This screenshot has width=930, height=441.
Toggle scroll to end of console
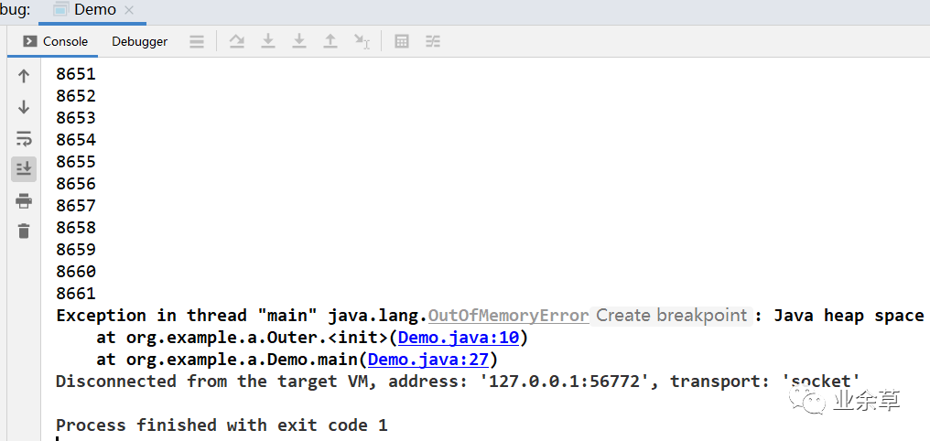pos(24,169)
